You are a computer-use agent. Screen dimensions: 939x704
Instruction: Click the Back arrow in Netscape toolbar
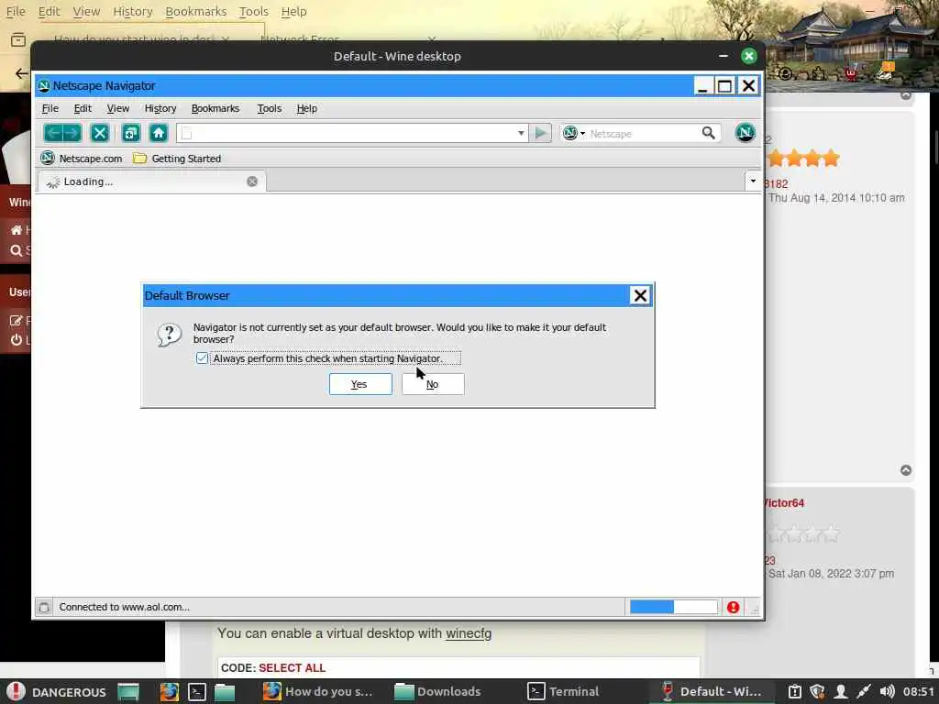(x=53, y=133)
